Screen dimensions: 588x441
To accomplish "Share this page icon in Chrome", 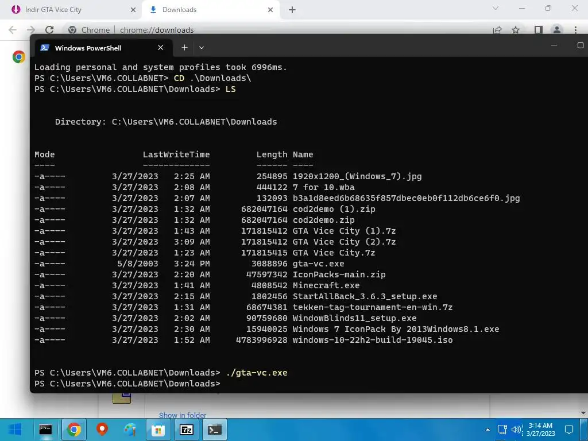I will coord(498,30).
